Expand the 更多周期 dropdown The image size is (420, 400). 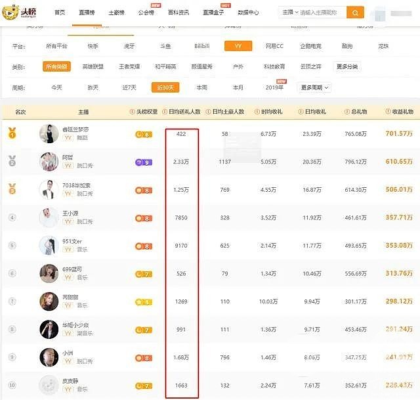[x=314, y=87]
